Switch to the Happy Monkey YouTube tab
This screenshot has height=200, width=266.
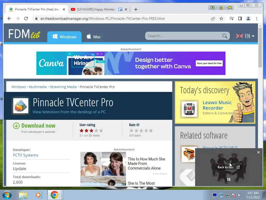96,9
